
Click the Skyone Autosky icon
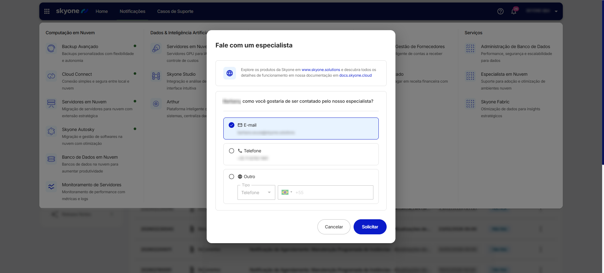(51, 131)
